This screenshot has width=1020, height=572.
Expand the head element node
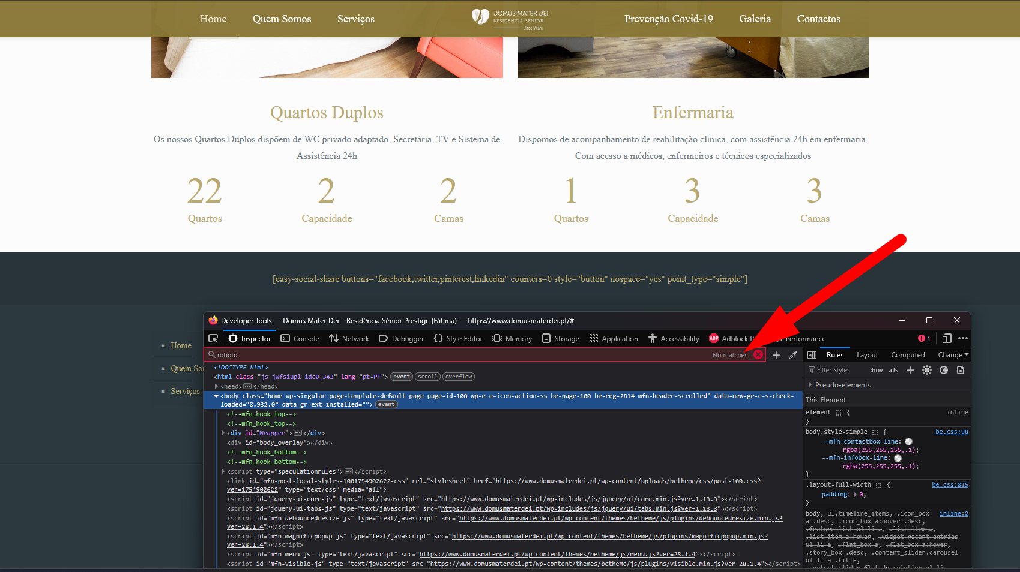click(x=216, y=387)
